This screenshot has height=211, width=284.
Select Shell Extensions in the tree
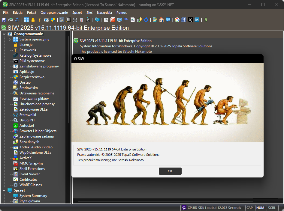pos(32,169)
